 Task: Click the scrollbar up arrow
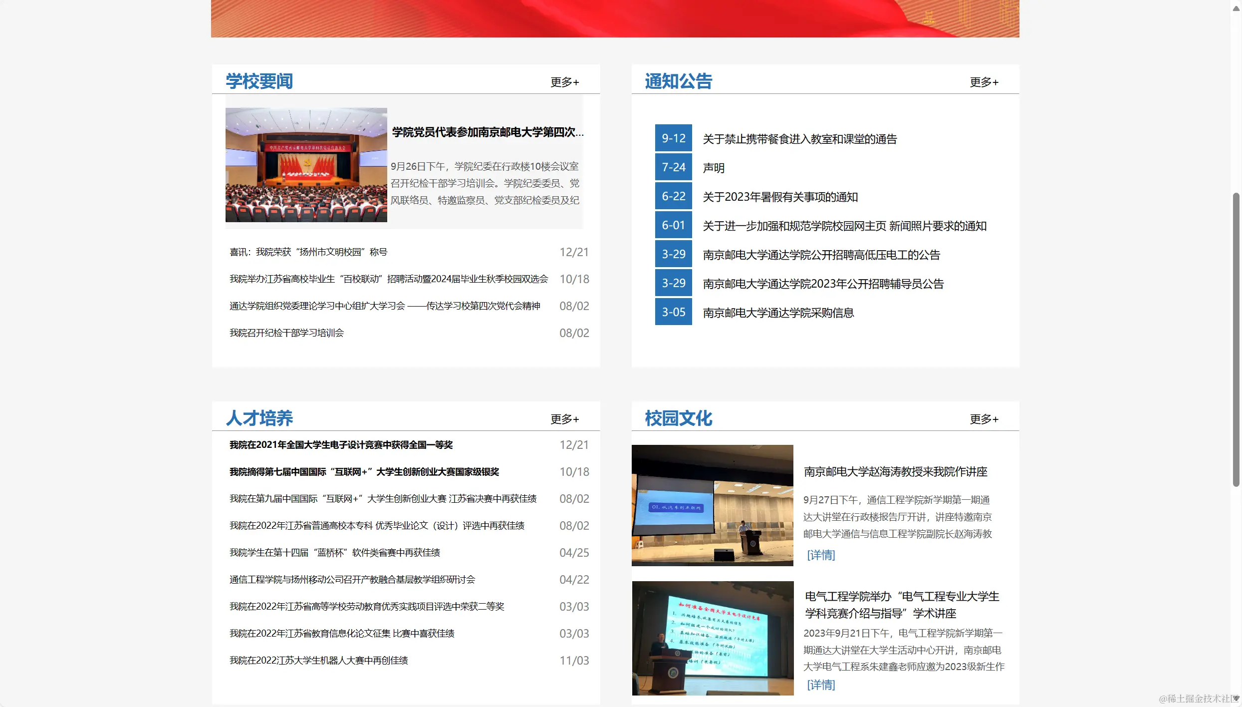[x=1237, y=7]
